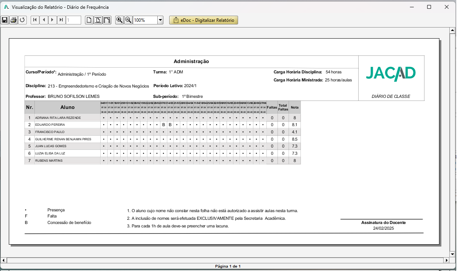
Task: Click the date 24/02/2025
Action: coord(383,229)
